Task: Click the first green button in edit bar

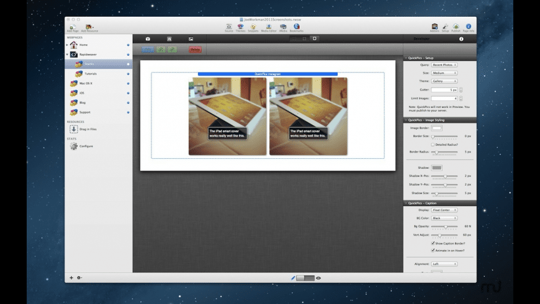Action: pyautogui.click(x=161, y=50)
